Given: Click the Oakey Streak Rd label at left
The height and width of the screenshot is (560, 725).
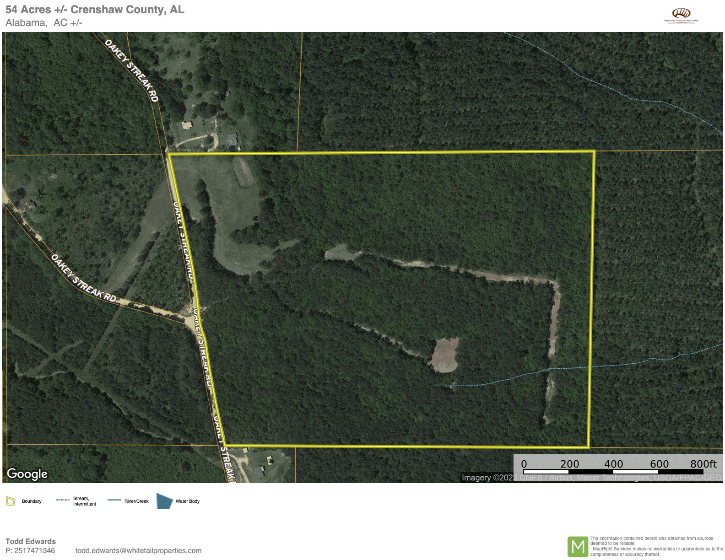Looking at the screenshot, I should [83, 278].
